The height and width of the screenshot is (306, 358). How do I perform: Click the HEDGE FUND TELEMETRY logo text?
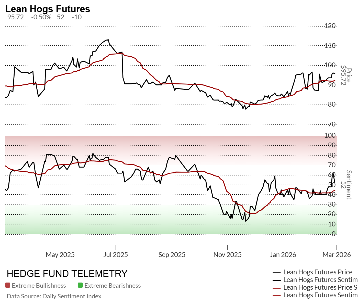[67, 274]
